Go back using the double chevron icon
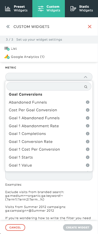The height and width of the screenshot is (234, 98). 8,27
